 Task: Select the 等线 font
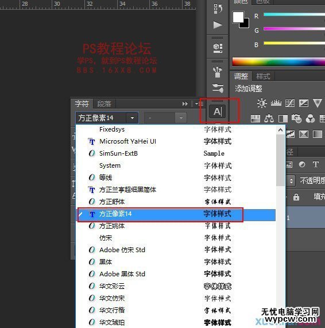tap(176, 177)
